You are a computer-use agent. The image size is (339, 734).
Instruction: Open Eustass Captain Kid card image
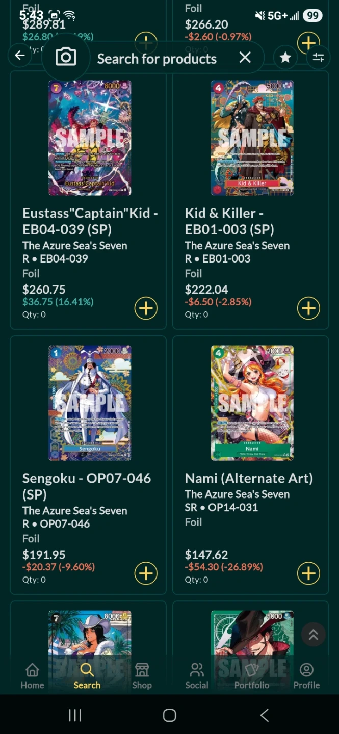coord(90,138)
